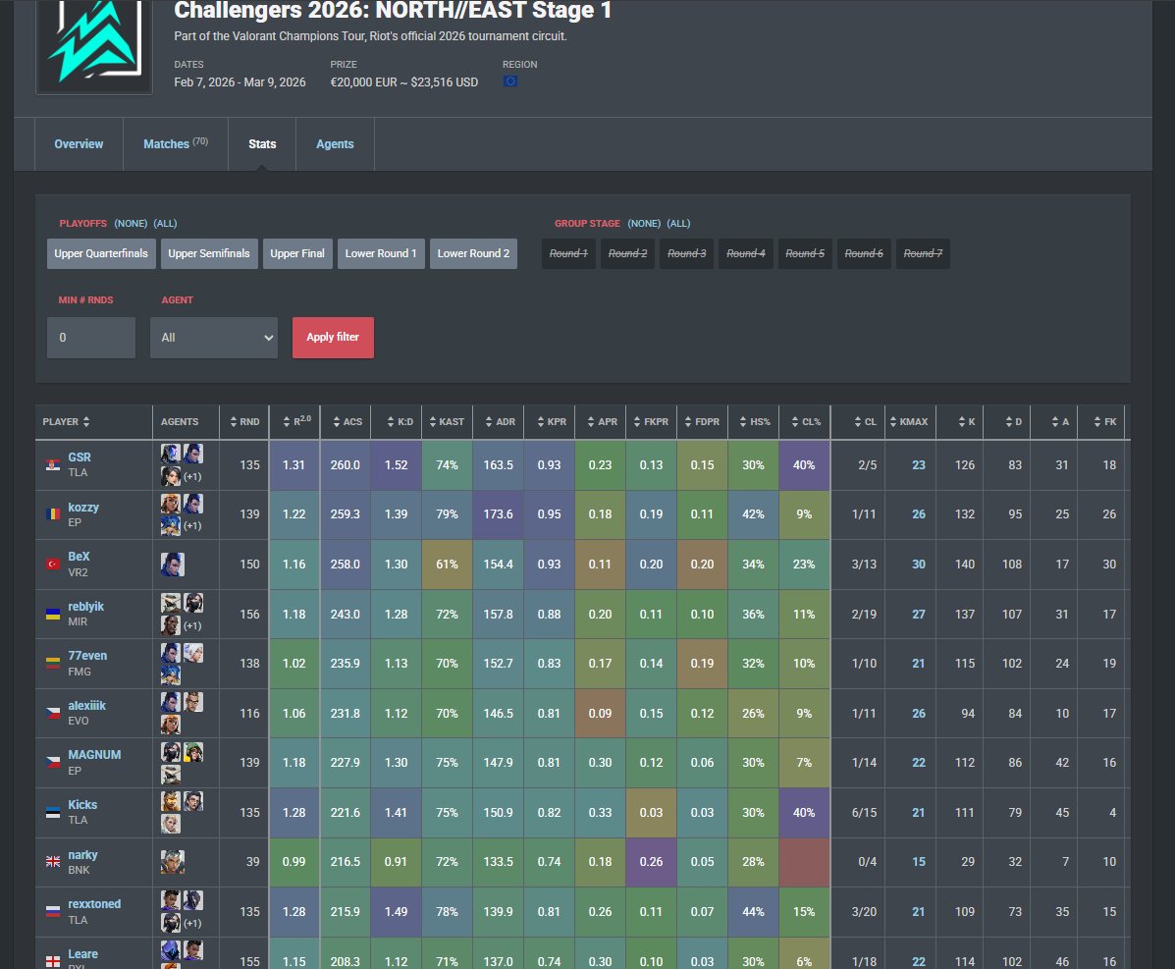Select NONE for Playoffs filter

pos(132,223)
